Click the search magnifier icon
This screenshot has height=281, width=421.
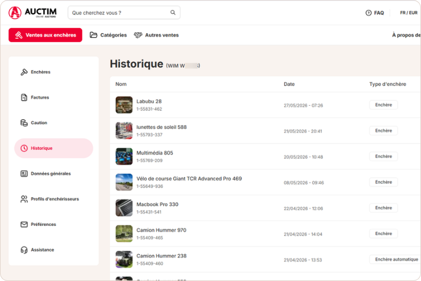click(173, 12)
